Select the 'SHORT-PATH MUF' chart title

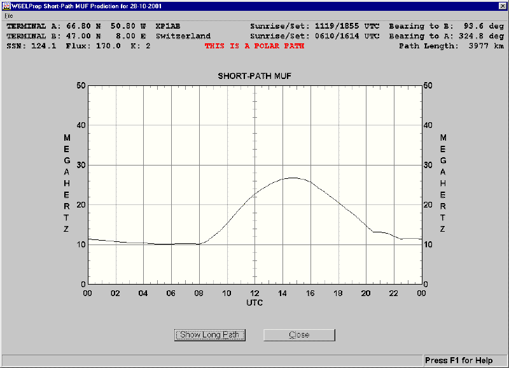(254, 76)
